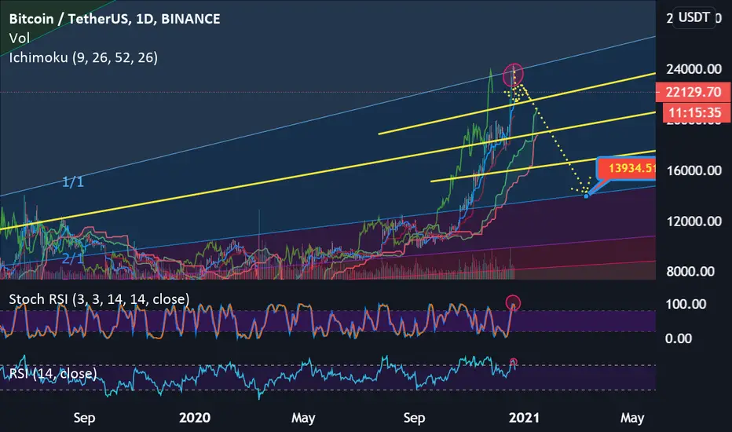Select the 1/1 Gann fan label
732x432 pixels.
click(73, 181)
